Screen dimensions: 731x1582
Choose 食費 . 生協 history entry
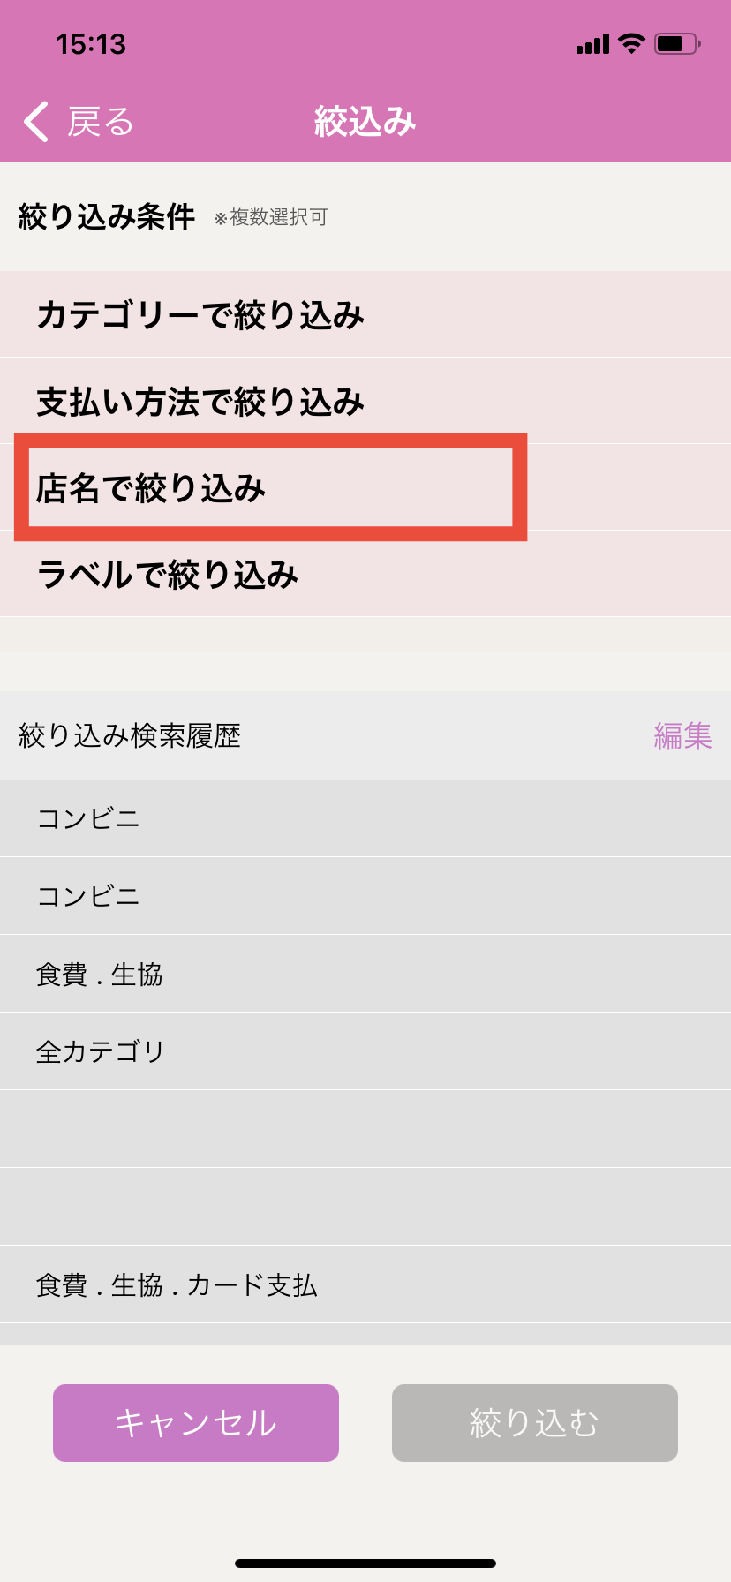click(100, 974)
